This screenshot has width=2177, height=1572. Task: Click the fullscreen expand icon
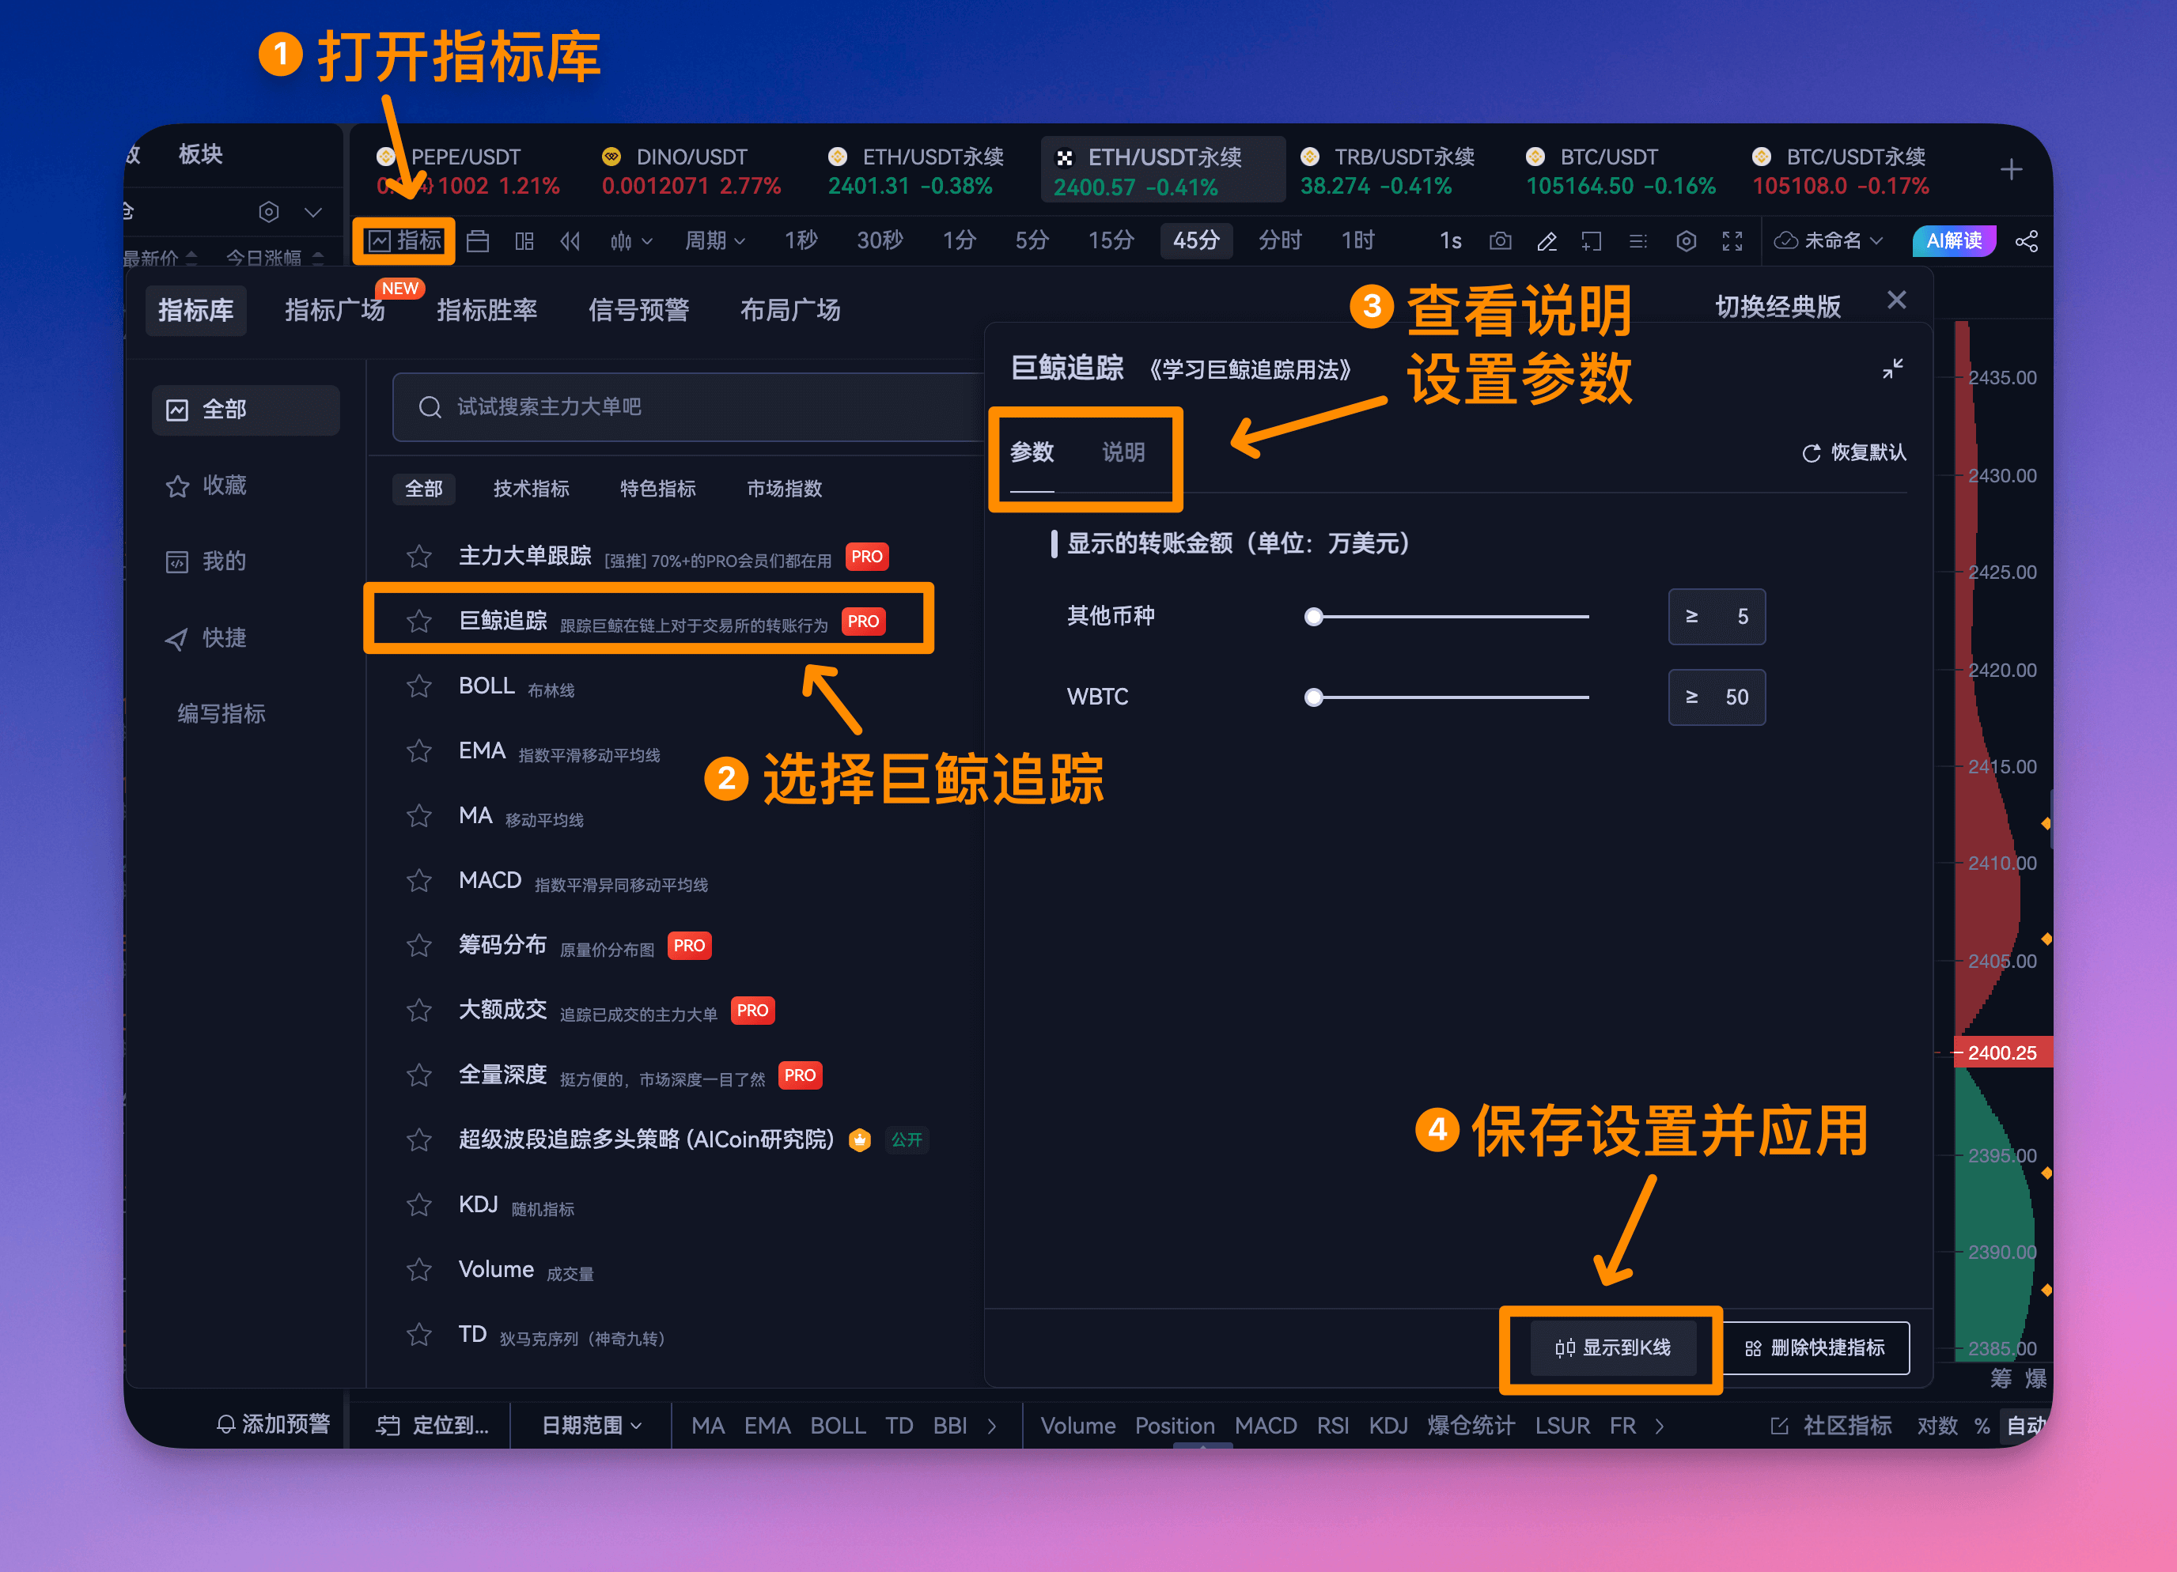[x=1732, y=241]
